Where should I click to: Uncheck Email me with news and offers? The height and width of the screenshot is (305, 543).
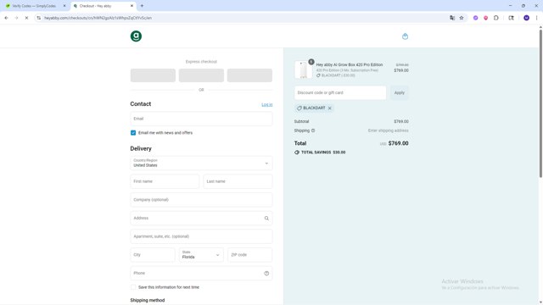[x=133, y=133]
